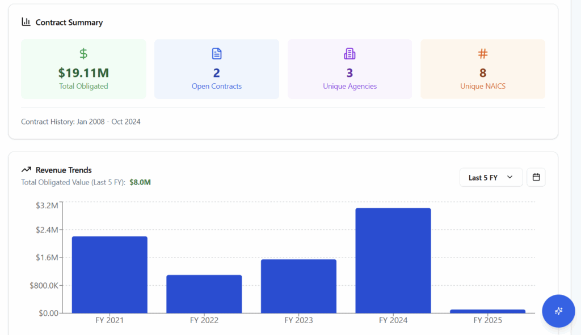Open the calendar date picker icon
The width and height of the screenshot is (581, 335).
pos(536,177)
